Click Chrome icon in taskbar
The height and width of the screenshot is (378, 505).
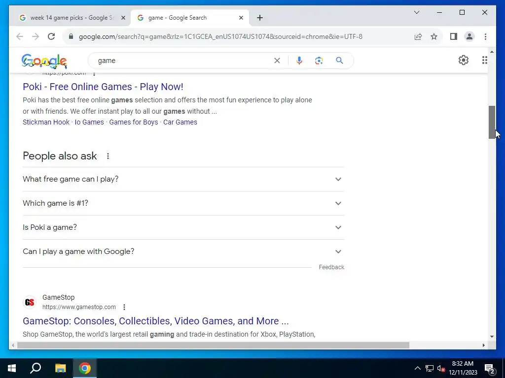[85, 368]
